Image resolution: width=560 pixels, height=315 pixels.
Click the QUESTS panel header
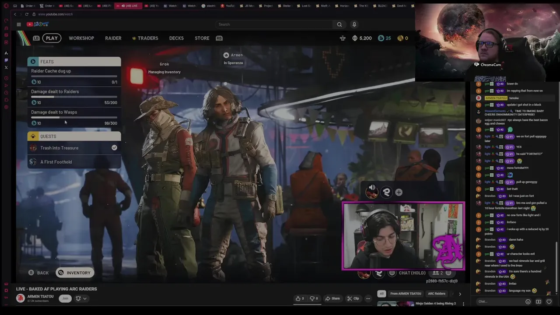coord(74,136)
